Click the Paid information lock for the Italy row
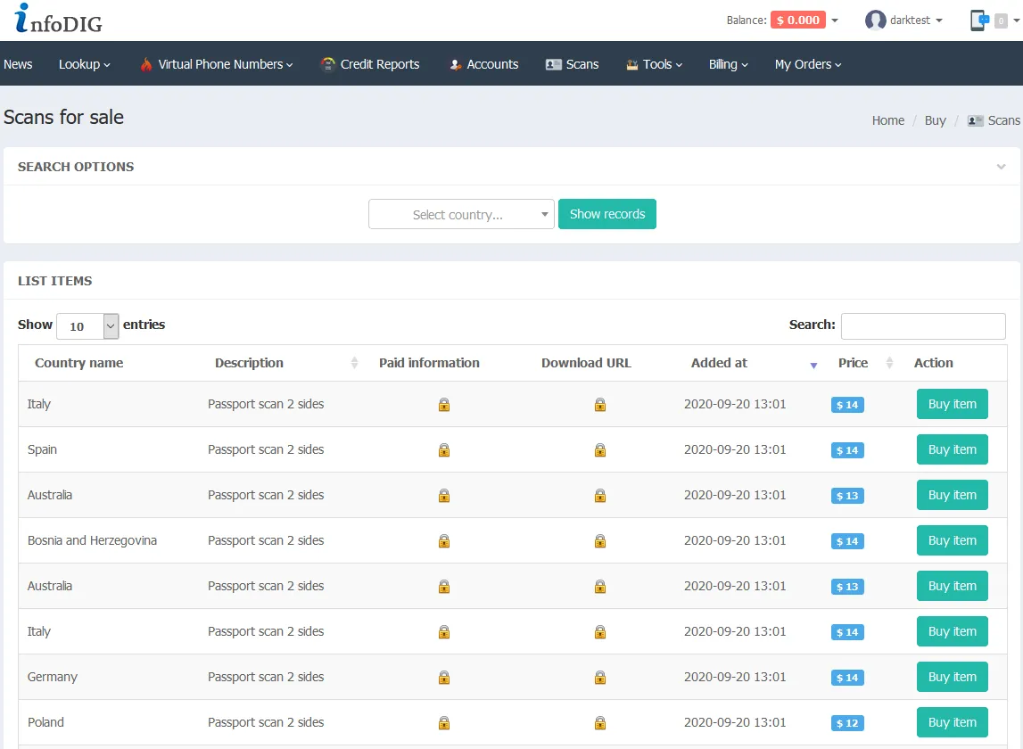Viewport: 1023px width, 749px height. click(x=443, y=404)
